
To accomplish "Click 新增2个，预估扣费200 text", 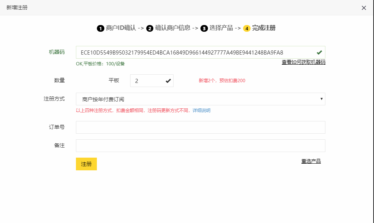I will click(x=222, y=81).
